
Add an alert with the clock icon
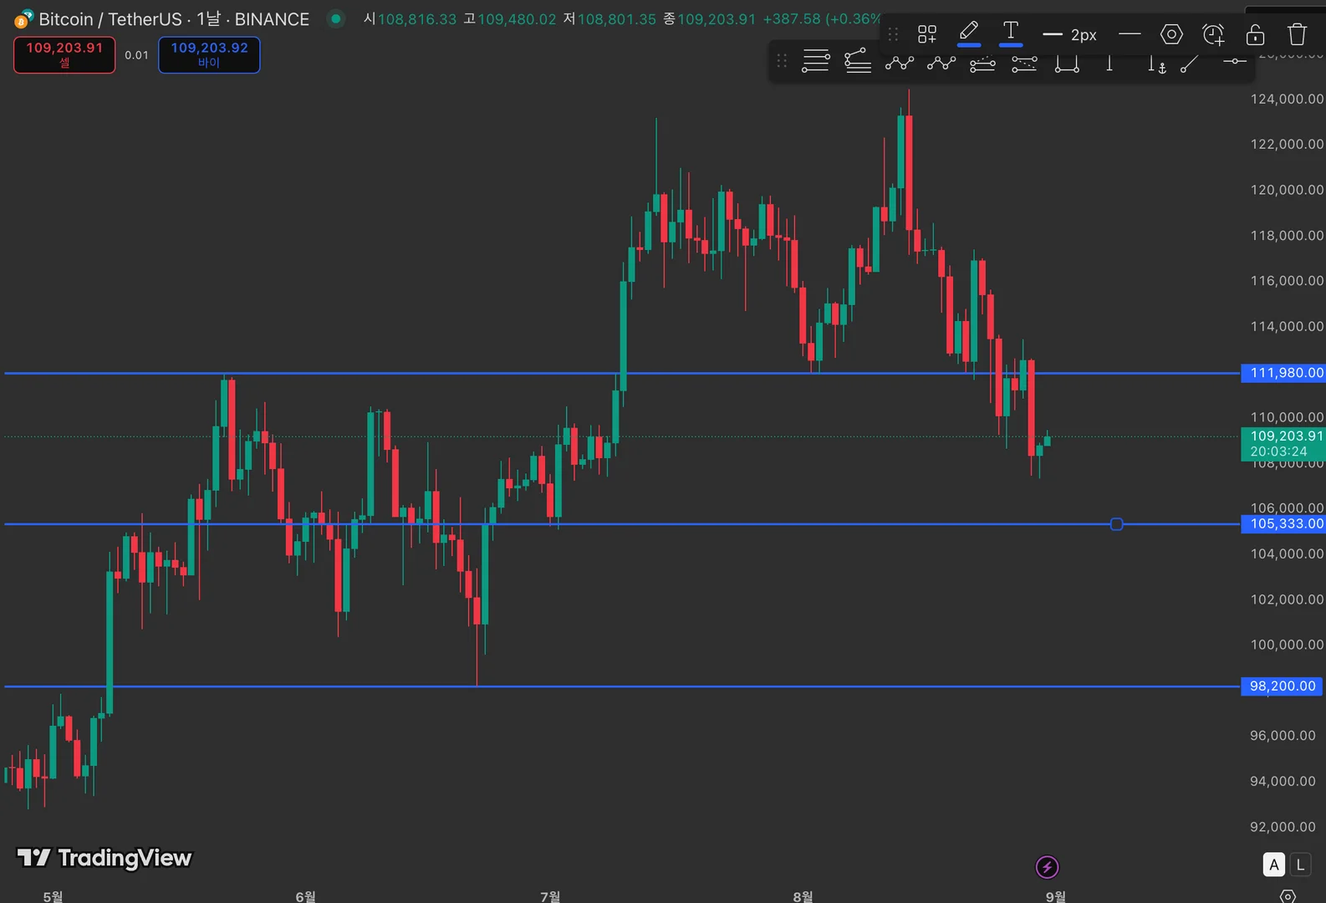(1213, 34)
